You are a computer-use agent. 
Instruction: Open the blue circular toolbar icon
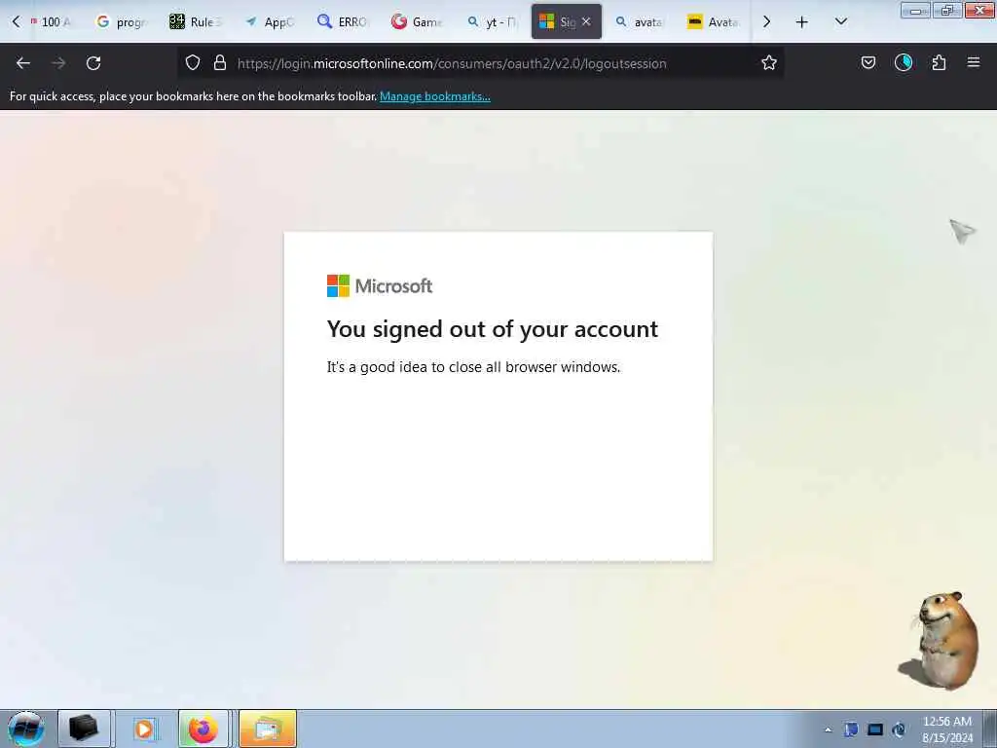pyautogui.click(x=904, y=63)
